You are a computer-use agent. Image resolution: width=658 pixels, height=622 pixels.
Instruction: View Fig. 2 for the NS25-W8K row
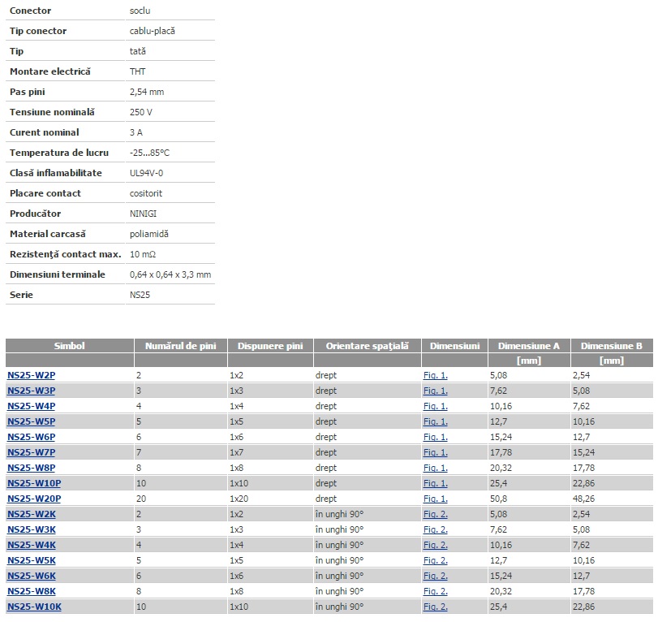click(435, 591)
